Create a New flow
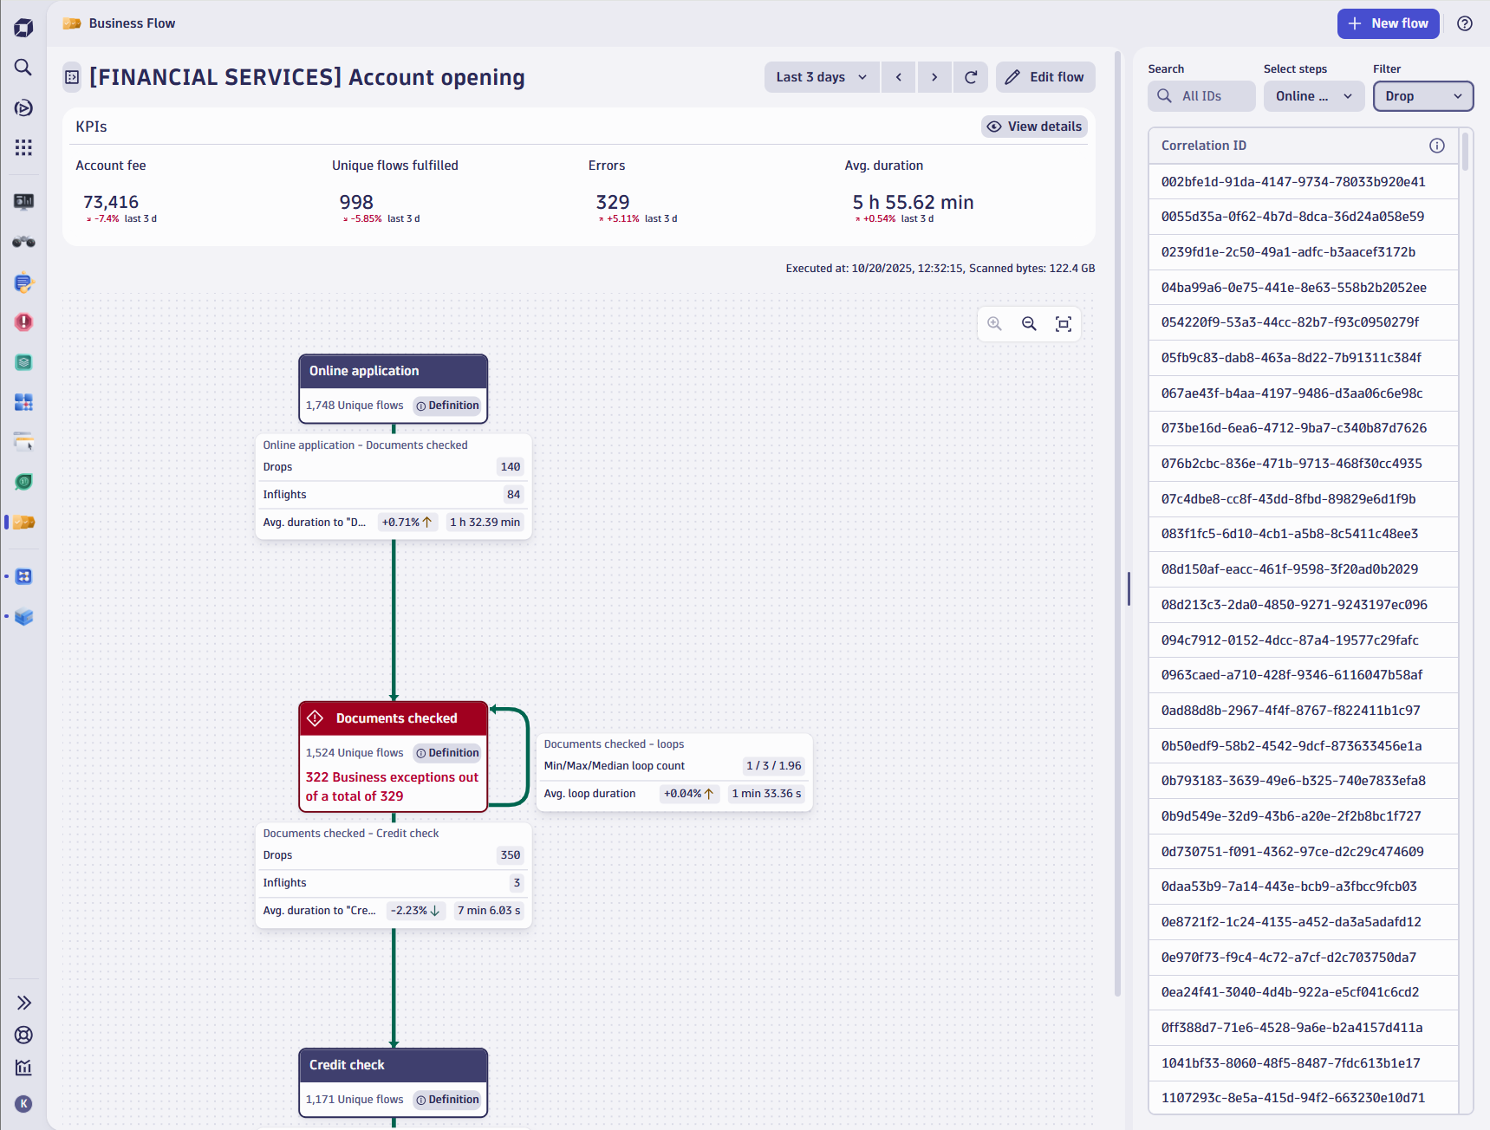 pos(1388,23)
